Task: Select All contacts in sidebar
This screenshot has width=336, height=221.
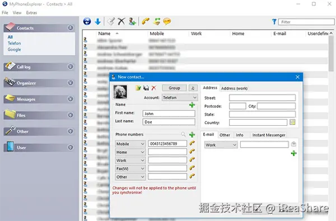Action: click(10, 37)
